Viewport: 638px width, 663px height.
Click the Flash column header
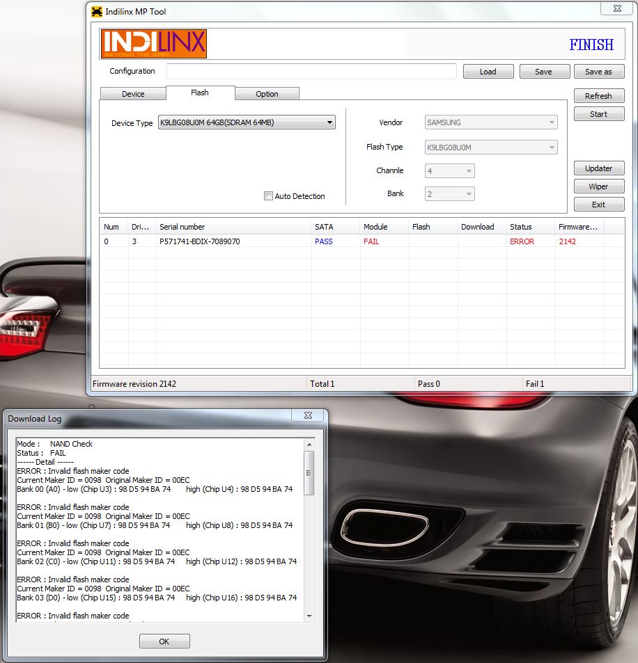(433, 227)
